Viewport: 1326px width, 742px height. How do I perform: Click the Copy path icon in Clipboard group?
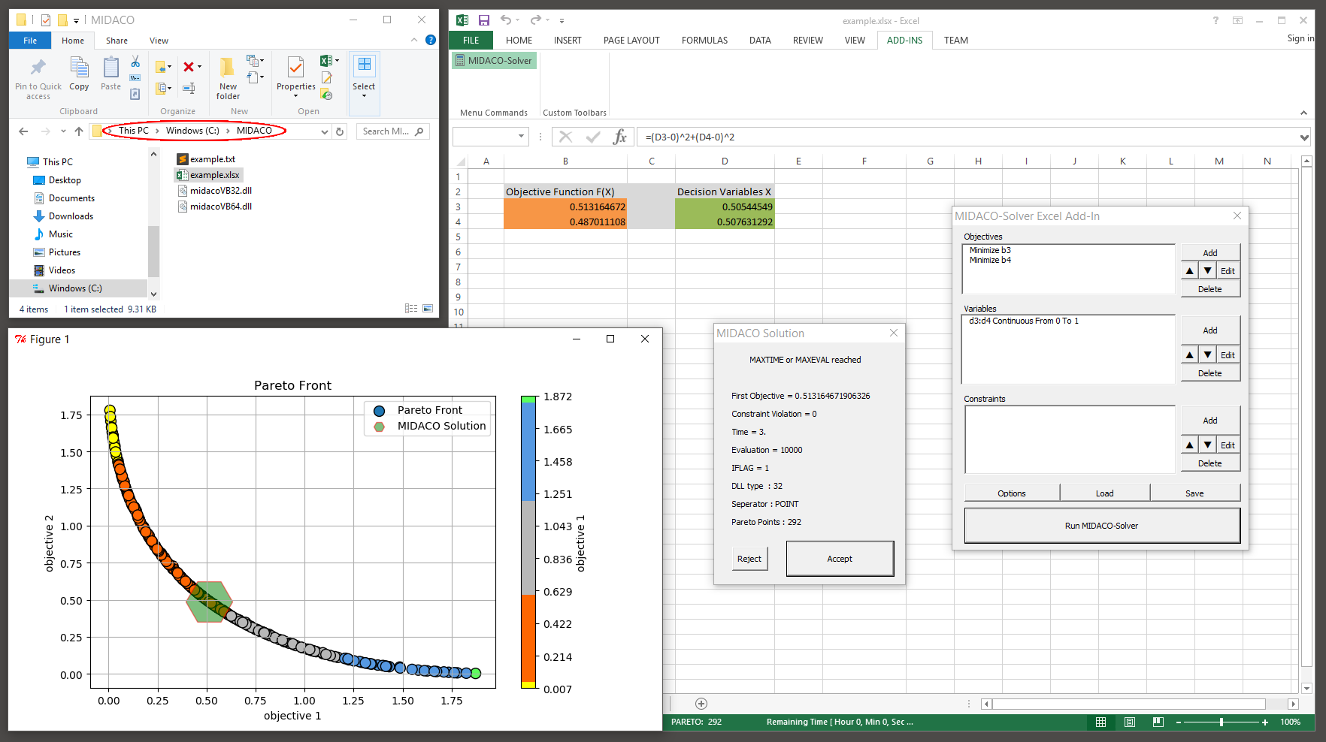pyautogui.click(x=135, y=78)
